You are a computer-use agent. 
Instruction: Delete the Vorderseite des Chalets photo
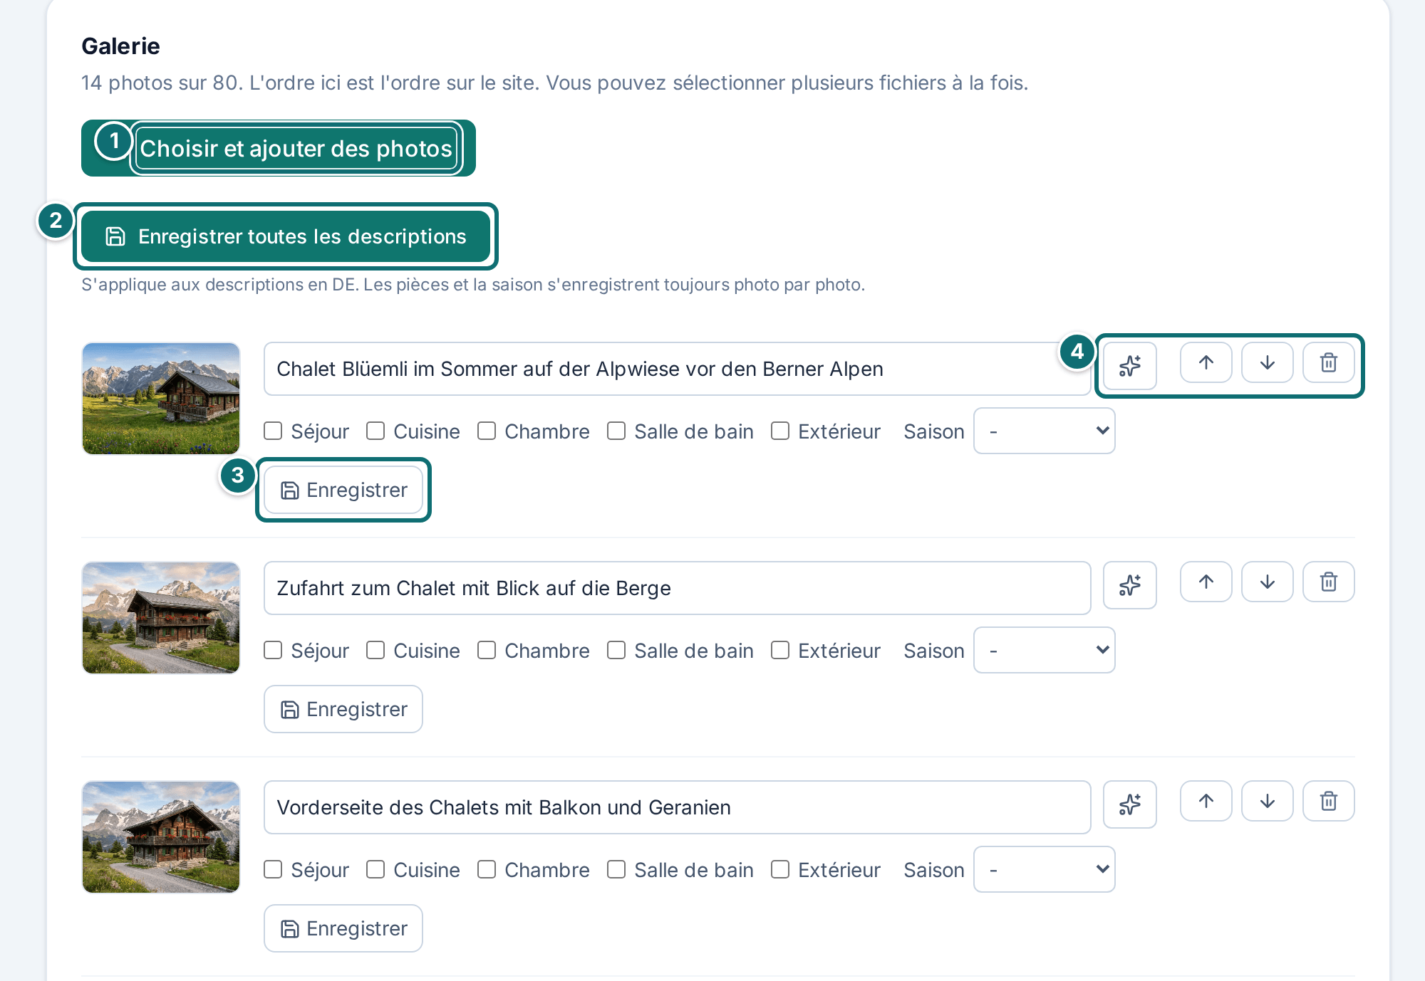(1328, 802)
